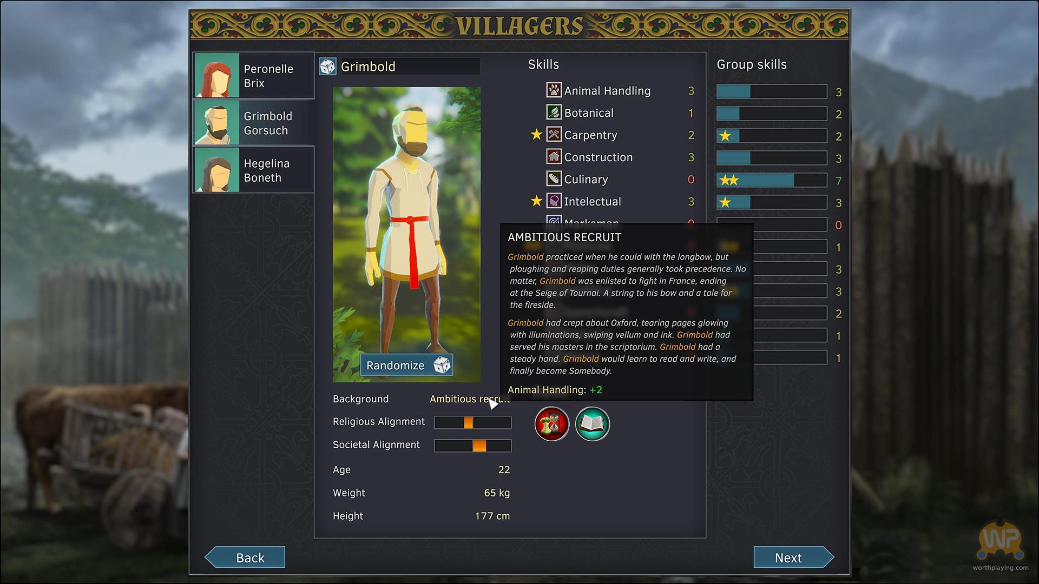Click the Construction house skill icon
Screen dimensions: 1039x584
[554, 157]
